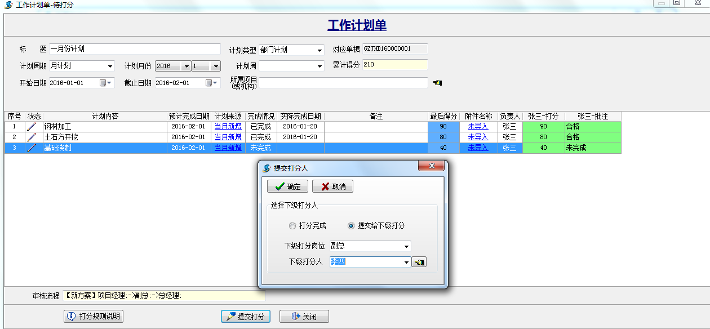This screenshot has height=329, width=710.
Task: Click the hand lookup icon next to 下级打分人
Action: (419, 261)
